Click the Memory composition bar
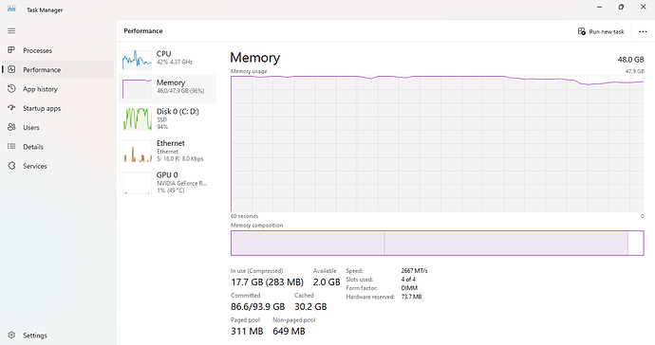The width and height of the screenshot is (655, 345). click(437, 243)
